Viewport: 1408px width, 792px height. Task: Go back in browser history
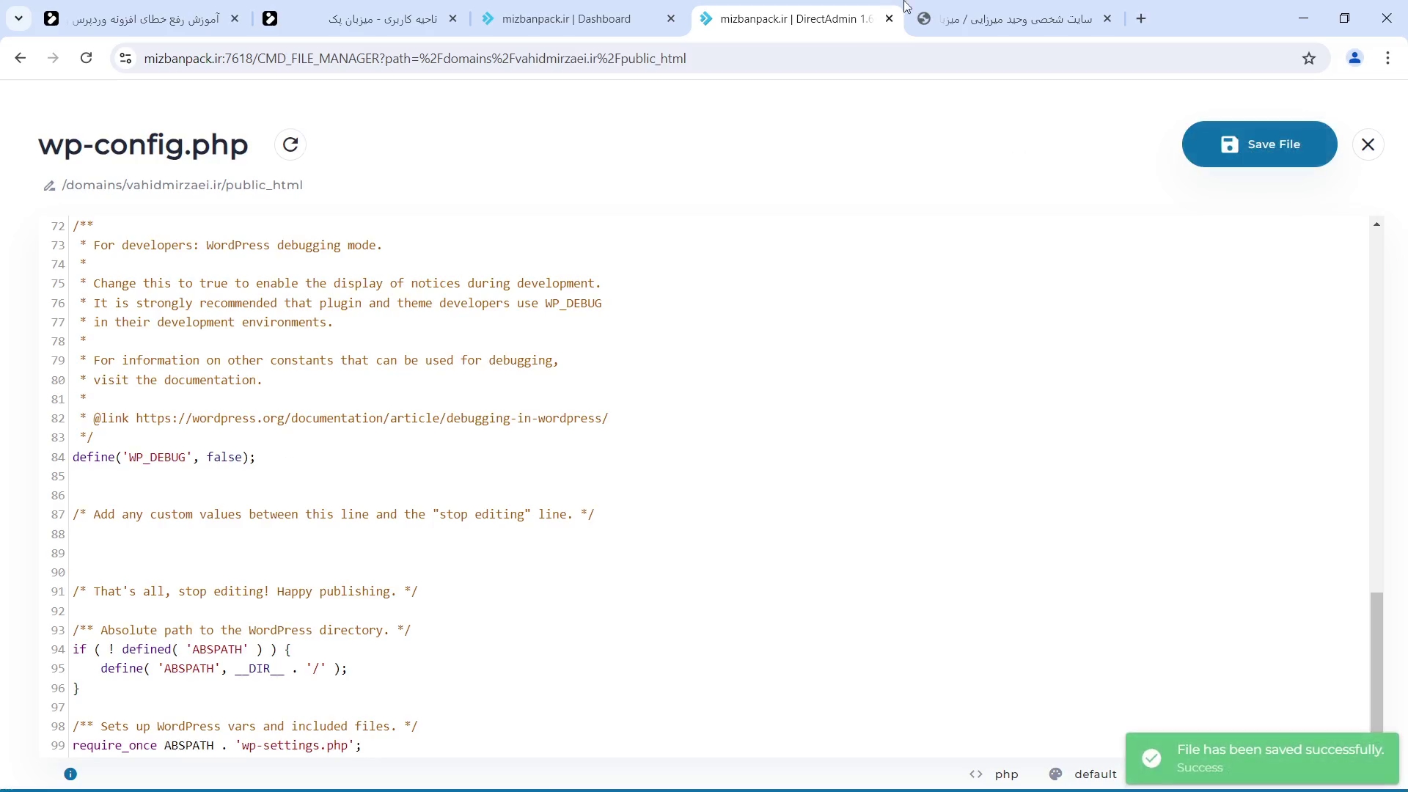[x=20, y=58]
